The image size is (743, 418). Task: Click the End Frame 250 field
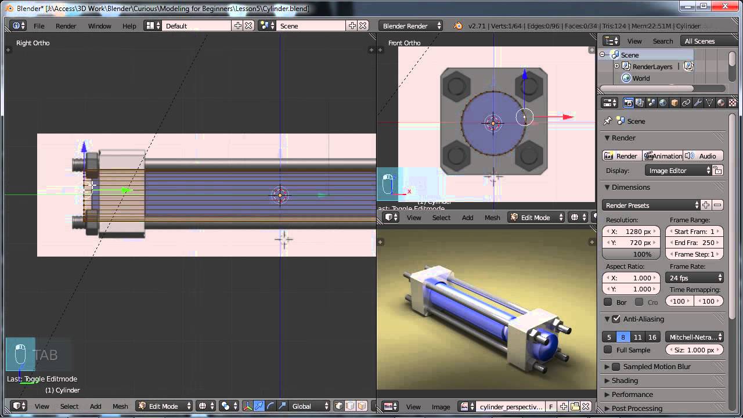coord(694,243)
